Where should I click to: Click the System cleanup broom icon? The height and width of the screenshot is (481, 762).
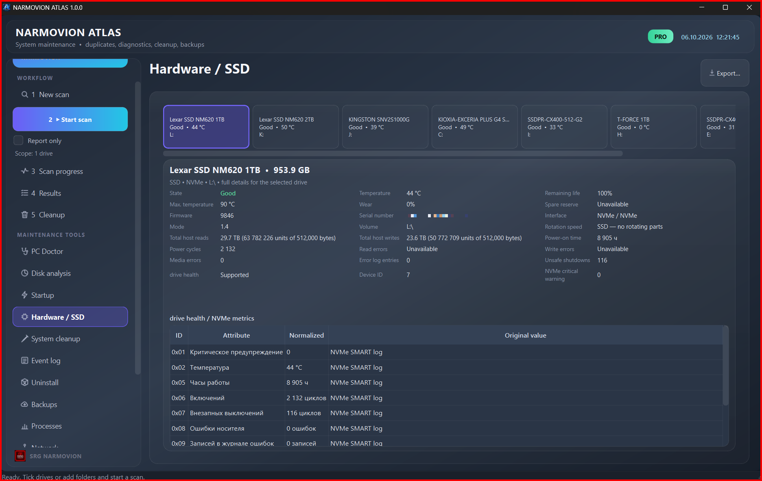pos(24,339)
